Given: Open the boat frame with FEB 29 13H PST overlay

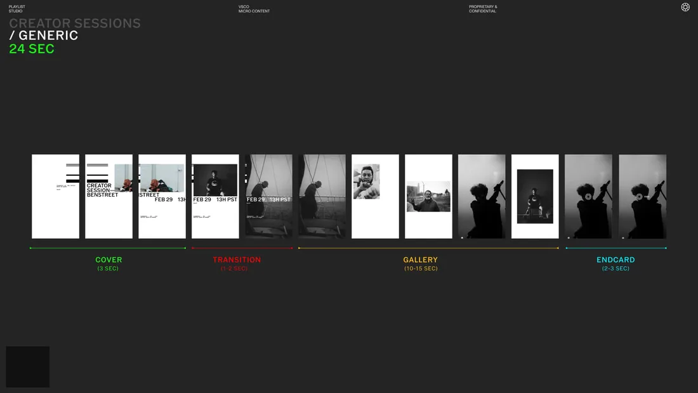Looking at the screenshot, I should coord(269,197).
